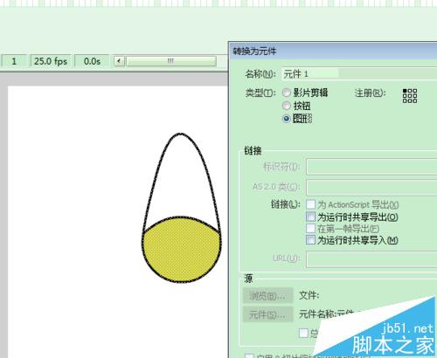Select the 按钮 radio button

pyautogui.click(x=287, y=106)
